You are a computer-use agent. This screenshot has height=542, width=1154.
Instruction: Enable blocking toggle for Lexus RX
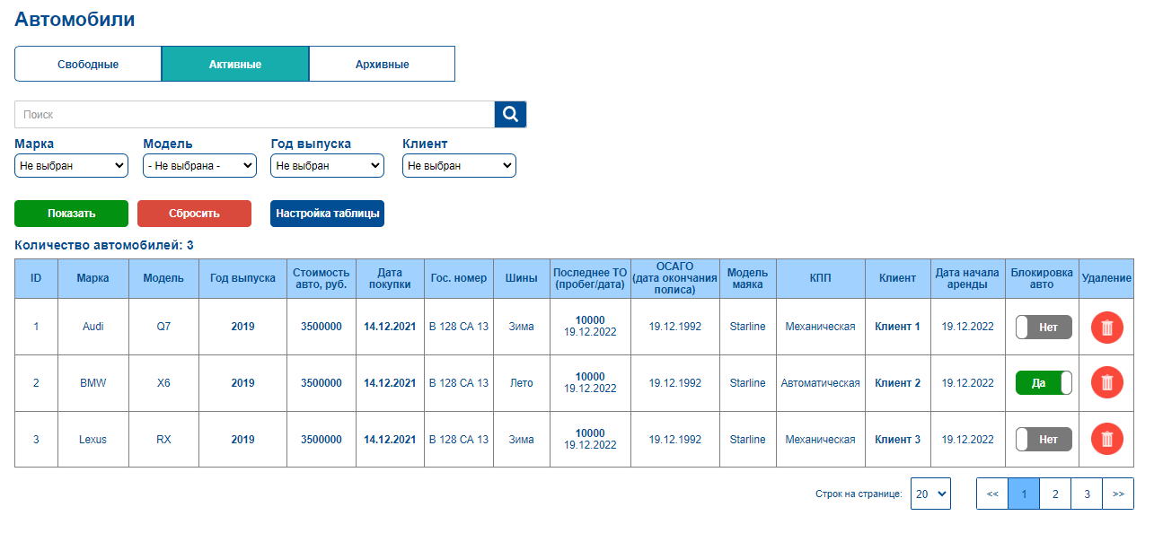coord(1044,439)
